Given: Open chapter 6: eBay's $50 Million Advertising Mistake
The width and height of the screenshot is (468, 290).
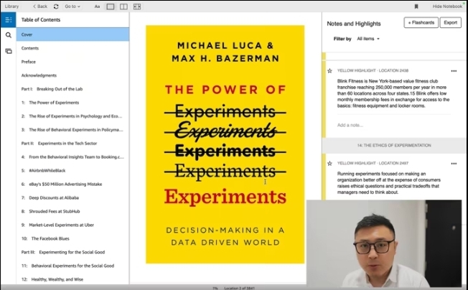Looking at the screenshot, I should (x=72, y=184).
